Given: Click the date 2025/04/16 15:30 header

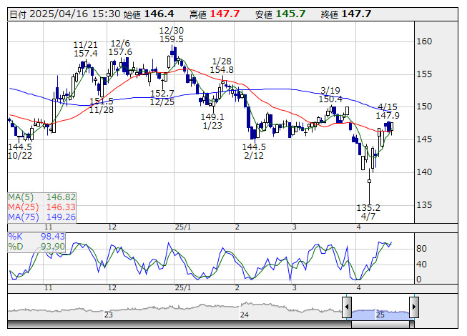Looking at the screenshot, I should click(x=65, y=14).
